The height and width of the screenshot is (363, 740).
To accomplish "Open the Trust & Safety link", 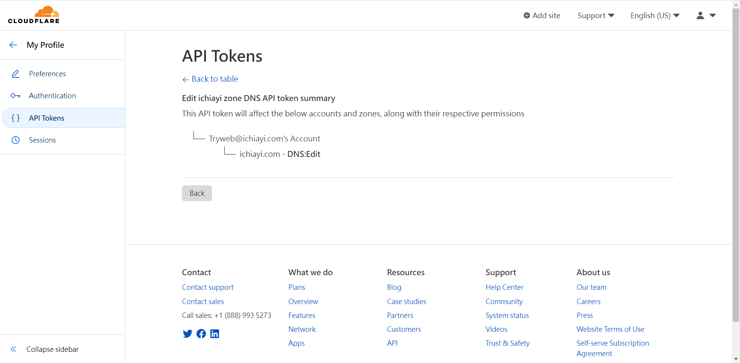I will point(508,343).
